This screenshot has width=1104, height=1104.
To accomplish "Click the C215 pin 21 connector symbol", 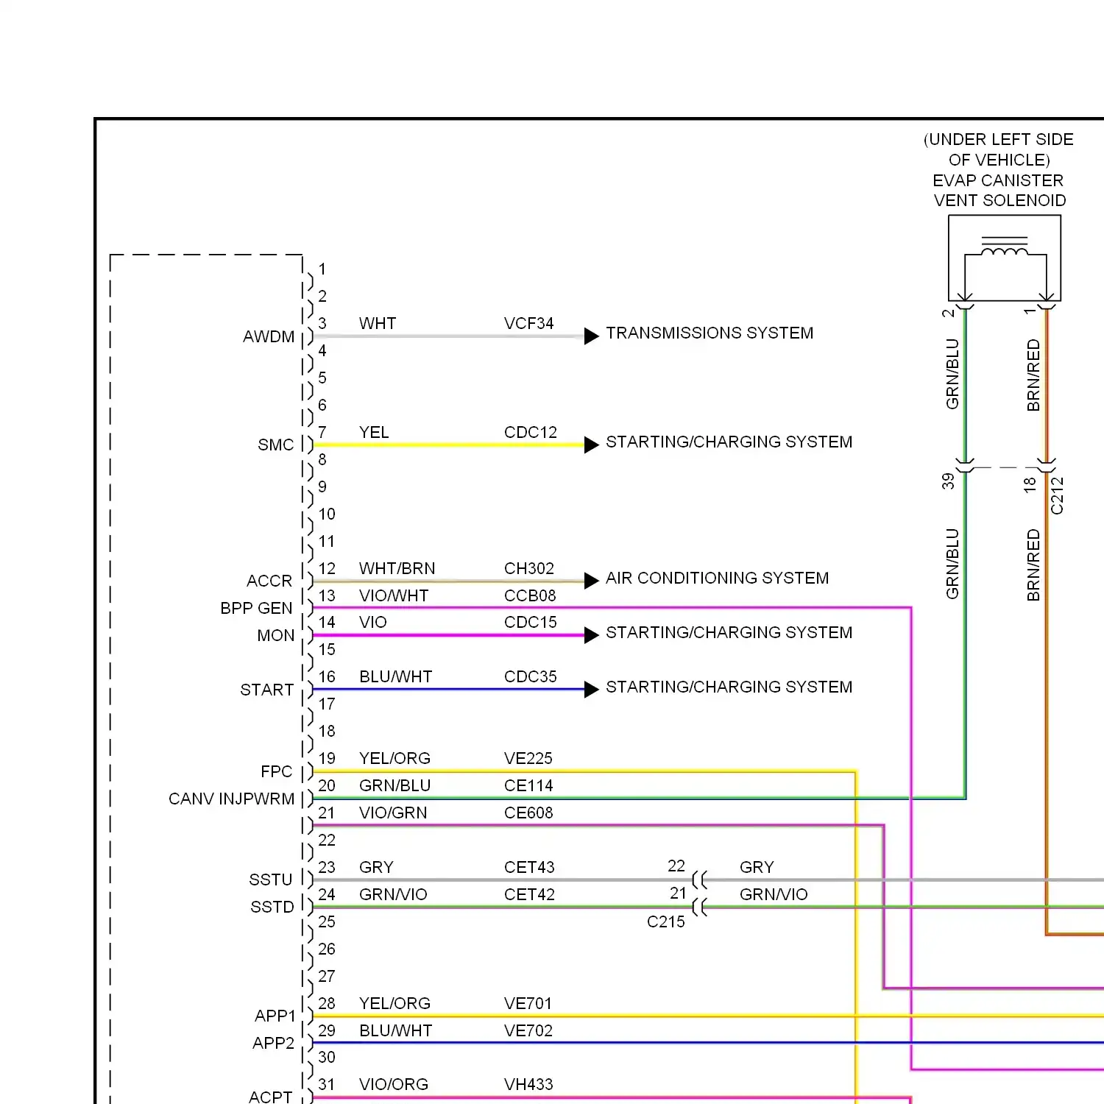I will (x=700, y=907).
